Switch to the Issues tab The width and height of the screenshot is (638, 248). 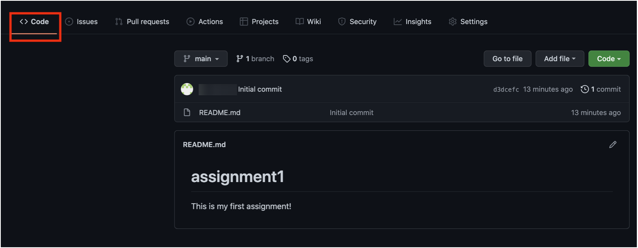[x=82, y=22]
